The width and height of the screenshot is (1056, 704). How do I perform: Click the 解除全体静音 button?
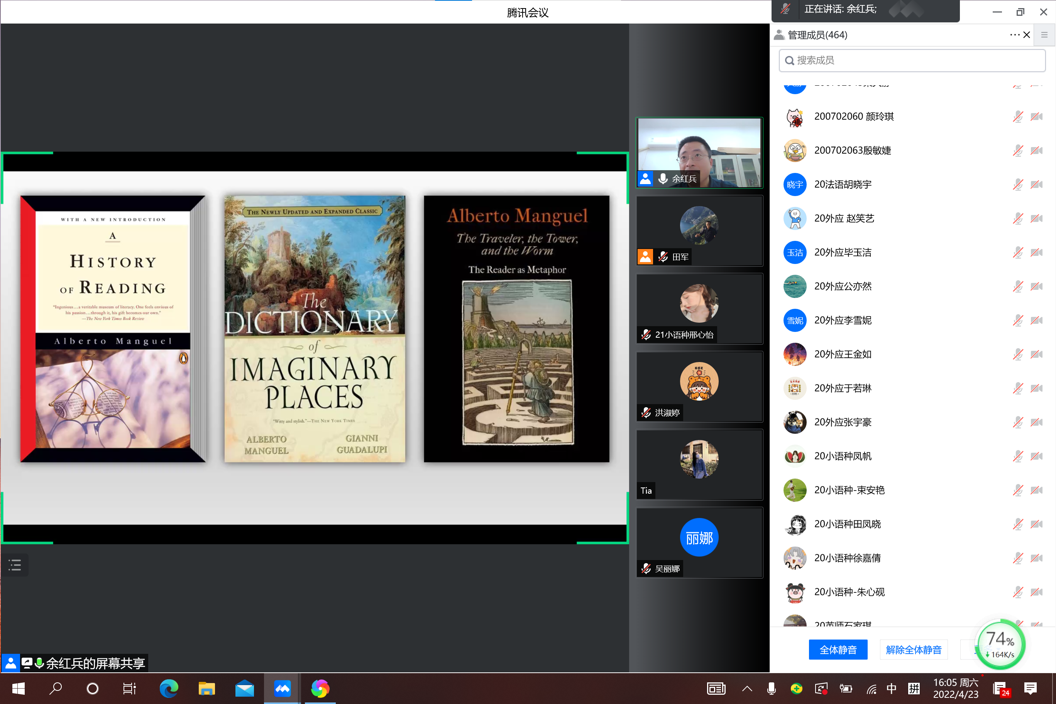pyautogui.click(x=913, y=649)
